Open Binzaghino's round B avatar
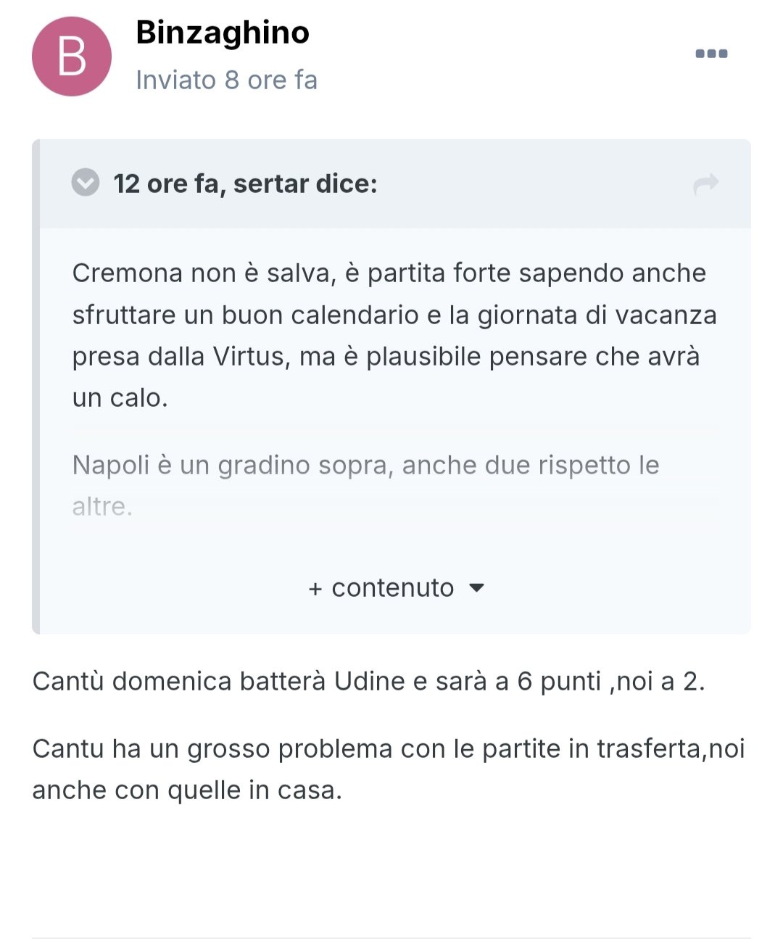The image size is (783, 950). coord(72,57)
